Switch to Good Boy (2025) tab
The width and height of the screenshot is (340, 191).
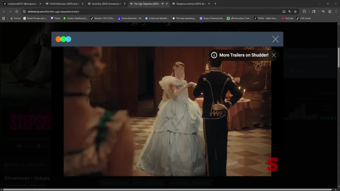tap(105, 4)
